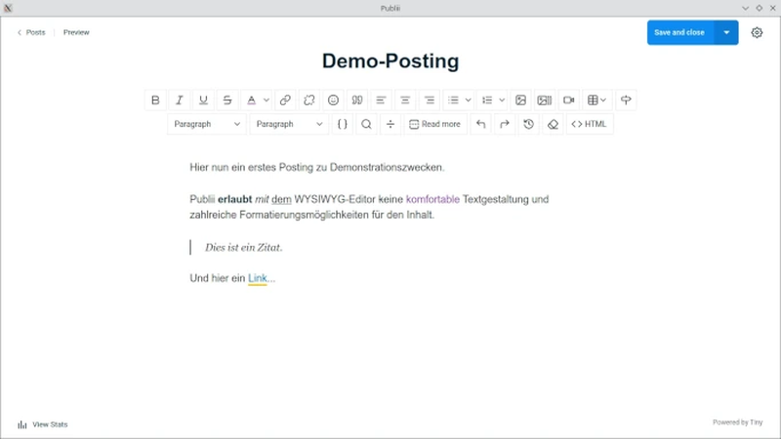781x439 pixels.
Task: Expand numbered list style options
Action: click(x=502, y=100)
